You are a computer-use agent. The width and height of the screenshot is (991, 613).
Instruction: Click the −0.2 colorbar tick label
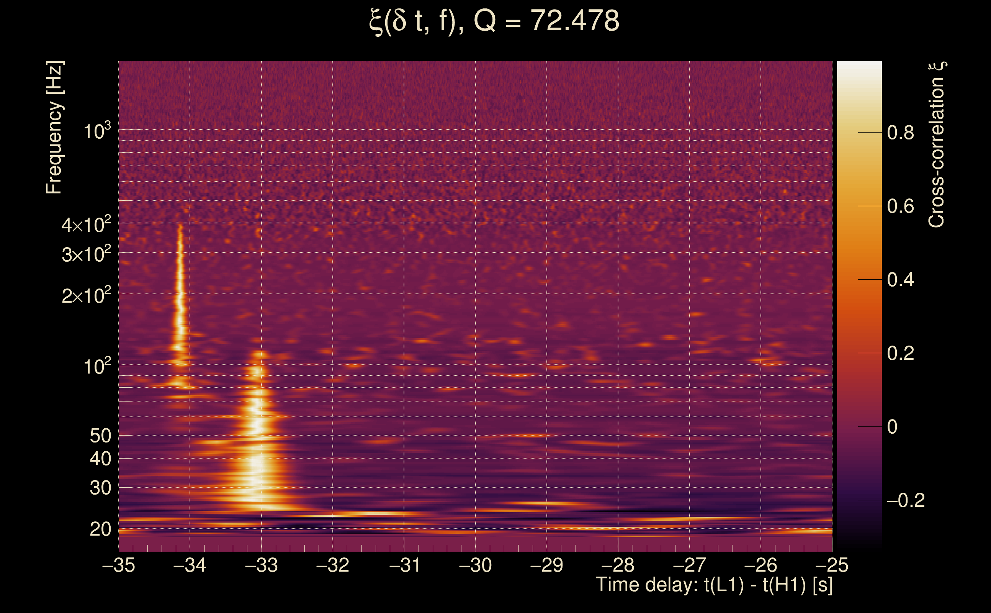point(905,500)
